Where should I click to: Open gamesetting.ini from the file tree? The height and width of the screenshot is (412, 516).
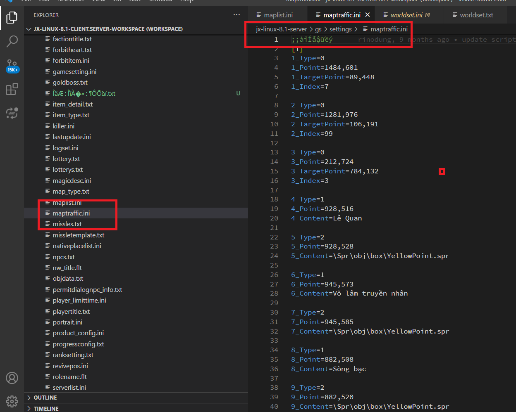click(x=74, y=71)
